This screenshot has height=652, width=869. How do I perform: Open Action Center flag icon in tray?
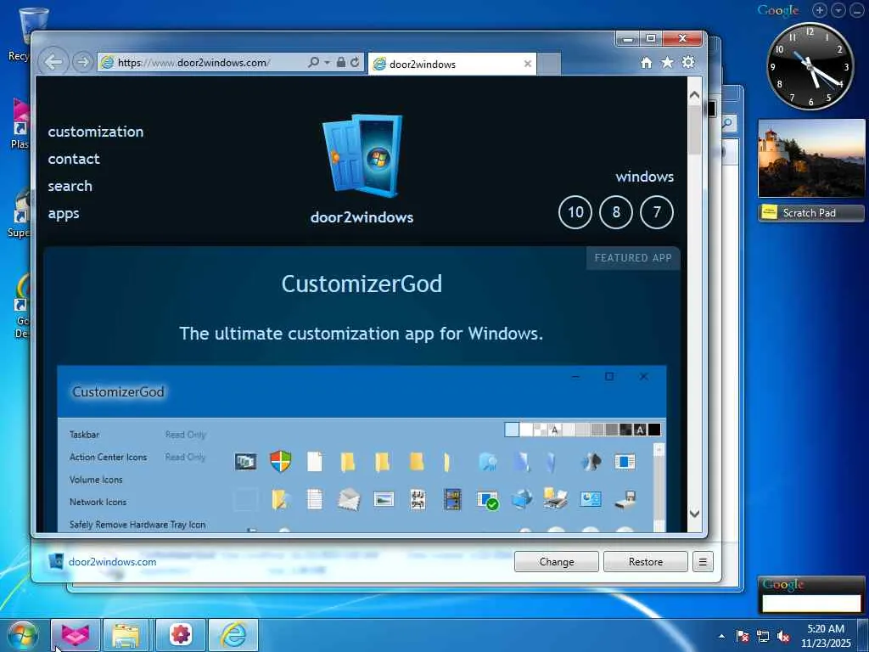(743, 636)
